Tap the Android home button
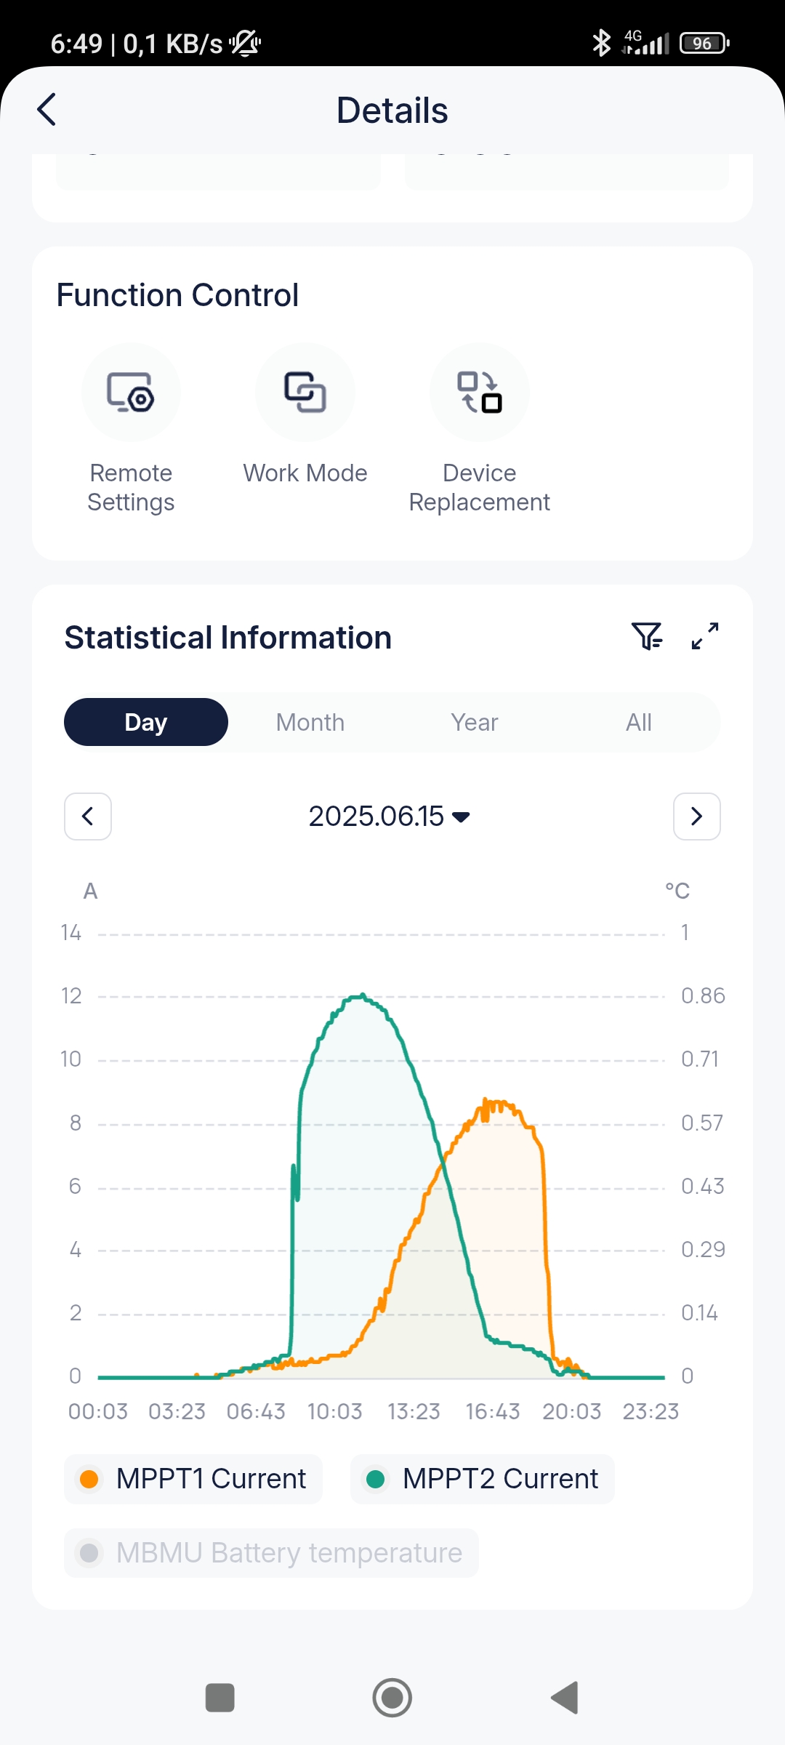 (392, 1698)
